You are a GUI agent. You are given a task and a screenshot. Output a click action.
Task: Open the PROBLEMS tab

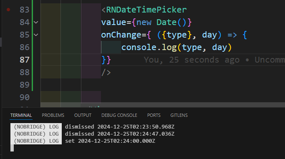pos(53,115)
